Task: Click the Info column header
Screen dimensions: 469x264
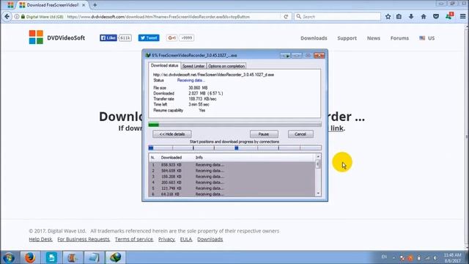Action: (199, 158)
